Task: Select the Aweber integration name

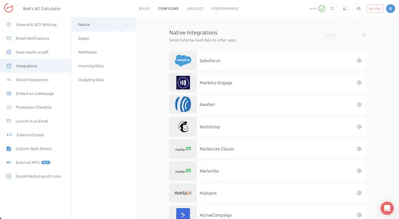Action: click(207, 105)
